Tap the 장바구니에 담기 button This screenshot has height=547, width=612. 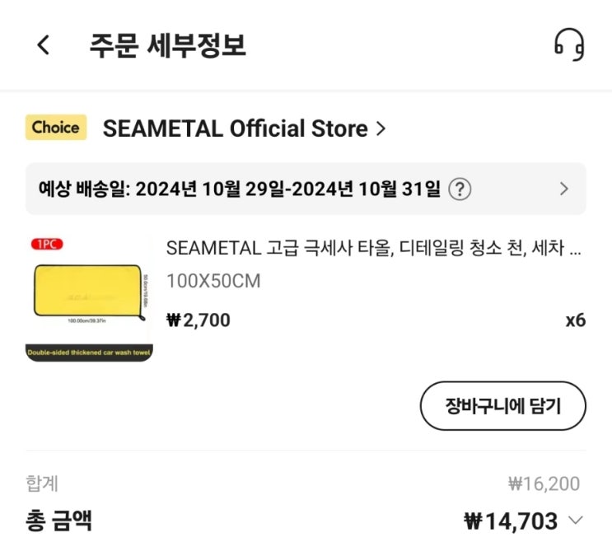click(502, 406)
